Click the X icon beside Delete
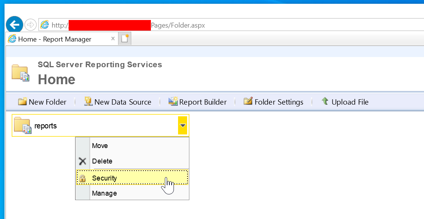Viewport: 424px width, 219px height. (83, 161)
